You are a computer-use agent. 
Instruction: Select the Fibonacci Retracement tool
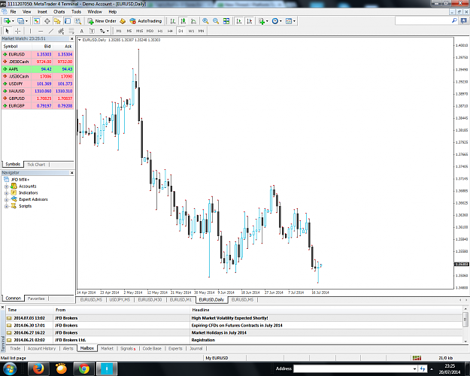coord(71,31)
